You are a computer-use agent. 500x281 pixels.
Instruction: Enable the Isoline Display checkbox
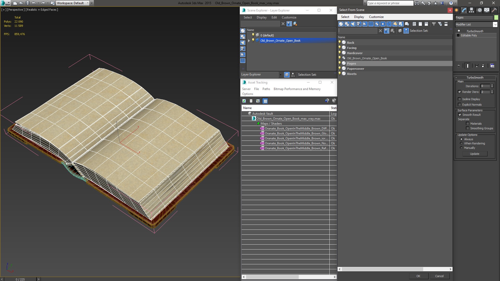(x=460, y=99)
